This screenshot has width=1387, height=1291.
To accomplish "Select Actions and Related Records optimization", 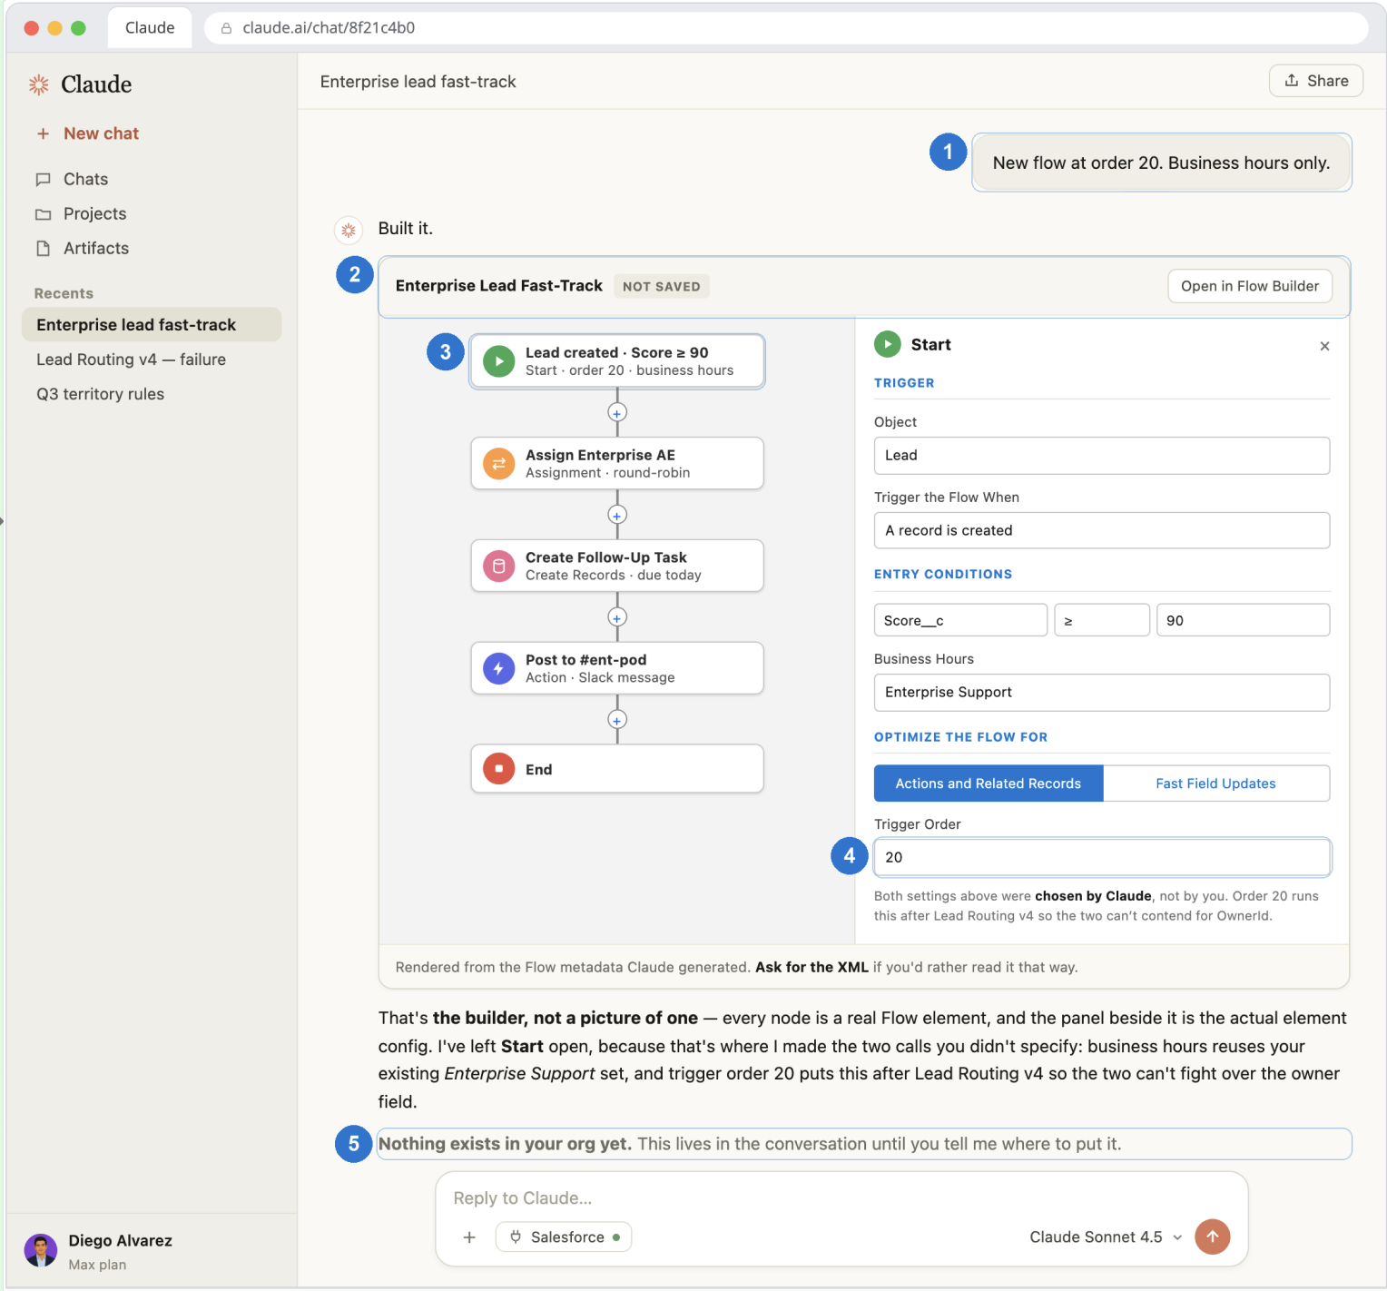I will [989, 783].
